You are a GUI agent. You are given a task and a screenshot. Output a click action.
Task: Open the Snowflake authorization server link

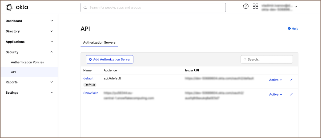click(x=91, y=93)
